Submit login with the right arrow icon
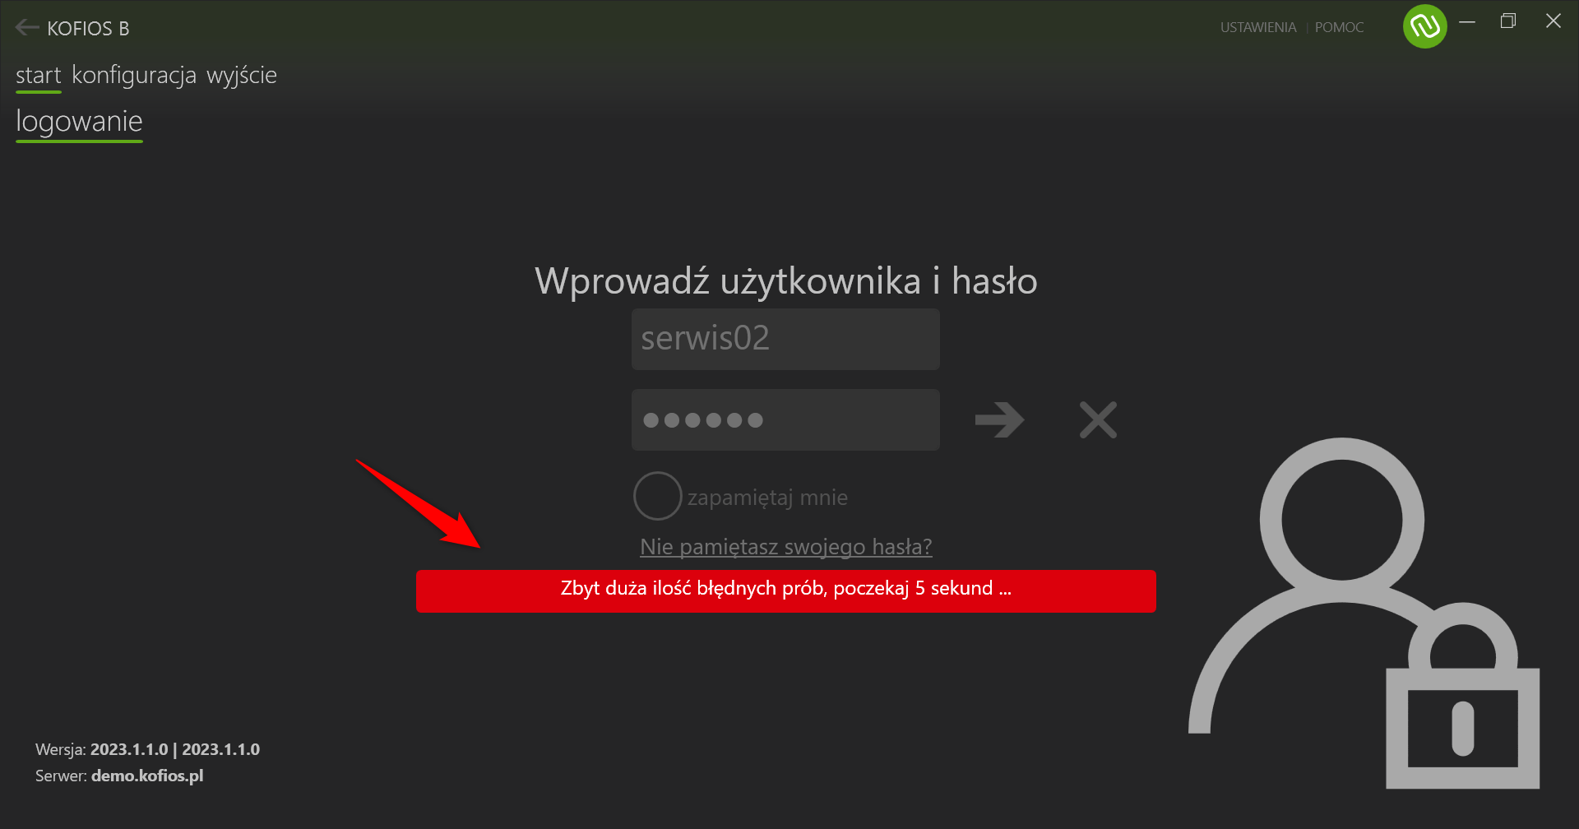The image size is (1579, 829). (x=999, y=419)
